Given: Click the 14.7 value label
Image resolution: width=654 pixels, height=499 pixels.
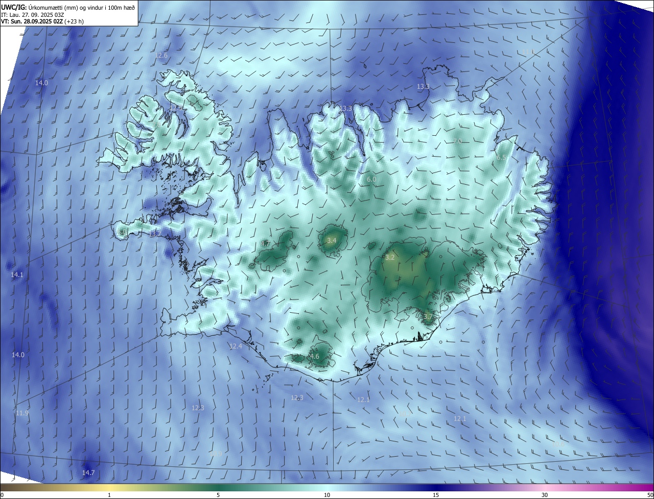Looking at the screenshot, I should pyautogui.click(x=88, y=472).
